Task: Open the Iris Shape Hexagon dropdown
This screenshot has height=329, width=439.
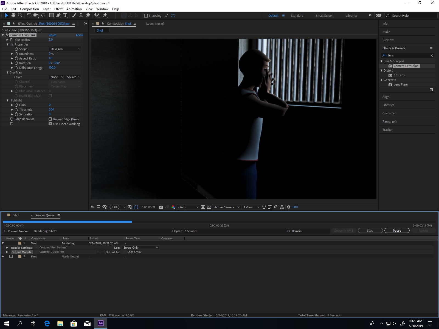Action: coord(65,49)
